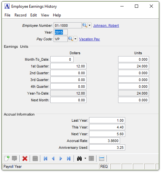This screenshot has height=173, width=162.
Task: Go to last record arrow icon
Action: [69, 158]
